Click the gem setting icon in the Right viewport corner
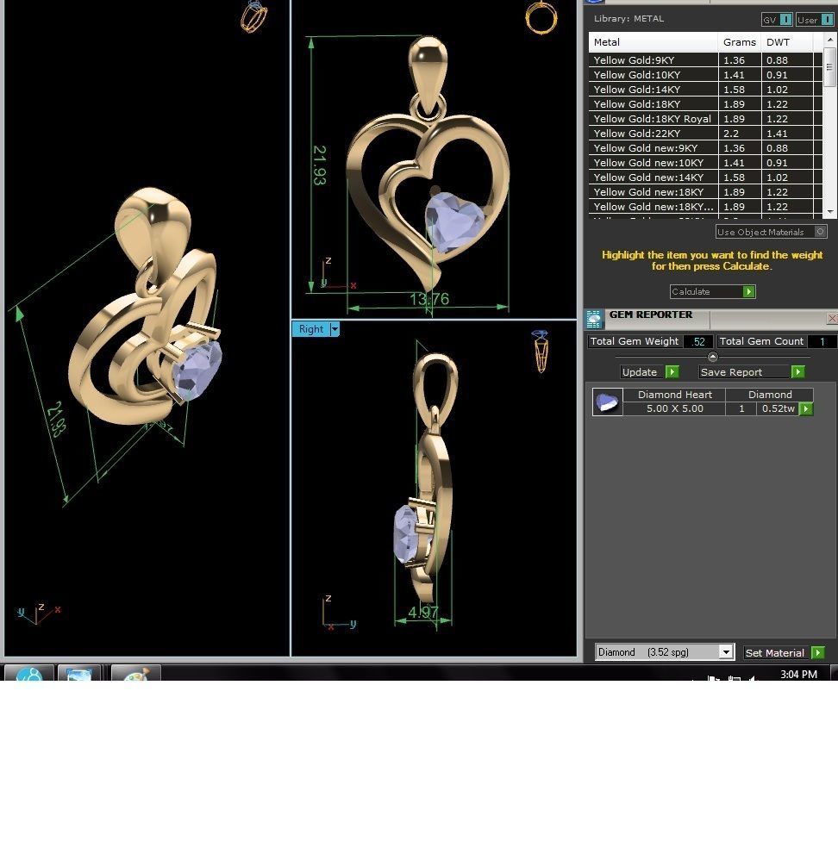 pyautogui.click(x=540, y=351)
